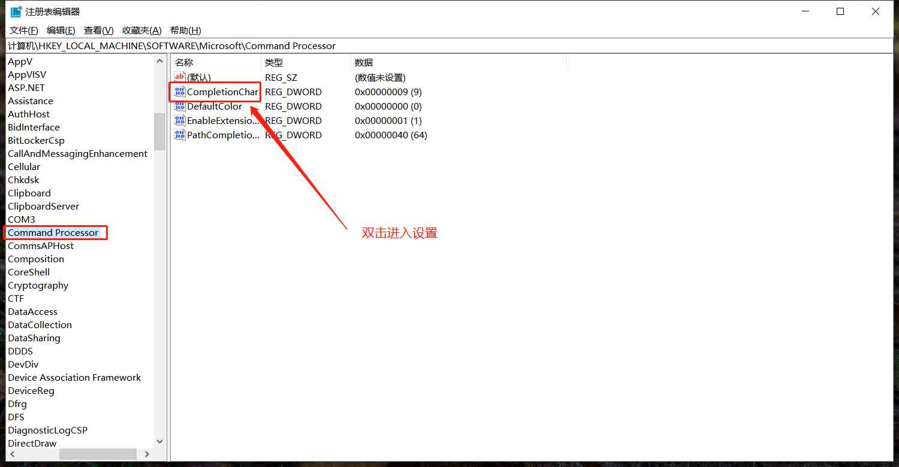Viewport: 899px width, 467px height.
Task: Select the CTF key in tree
Action: click(16, 298)
